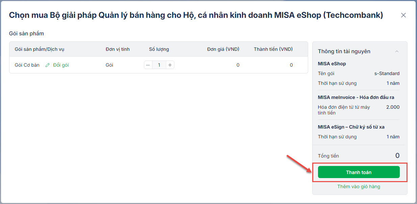Click the Gói sản phẩm section label

(x=26, y=34)
